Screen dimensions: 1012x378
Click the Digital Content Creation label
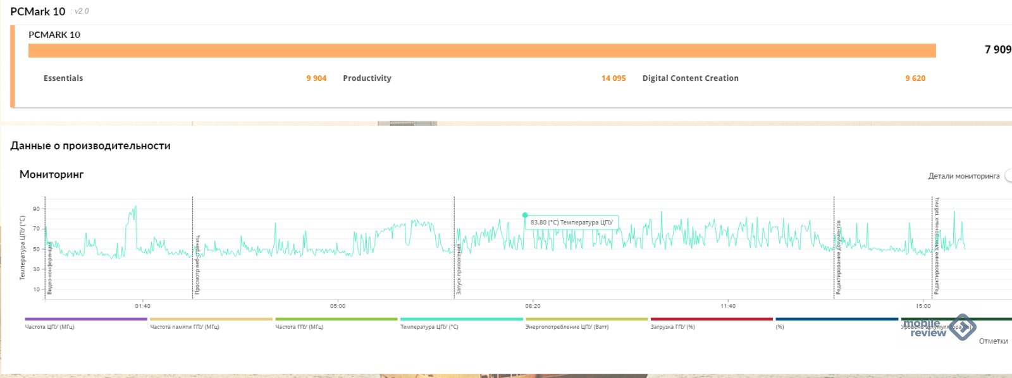tap(690, 78)
